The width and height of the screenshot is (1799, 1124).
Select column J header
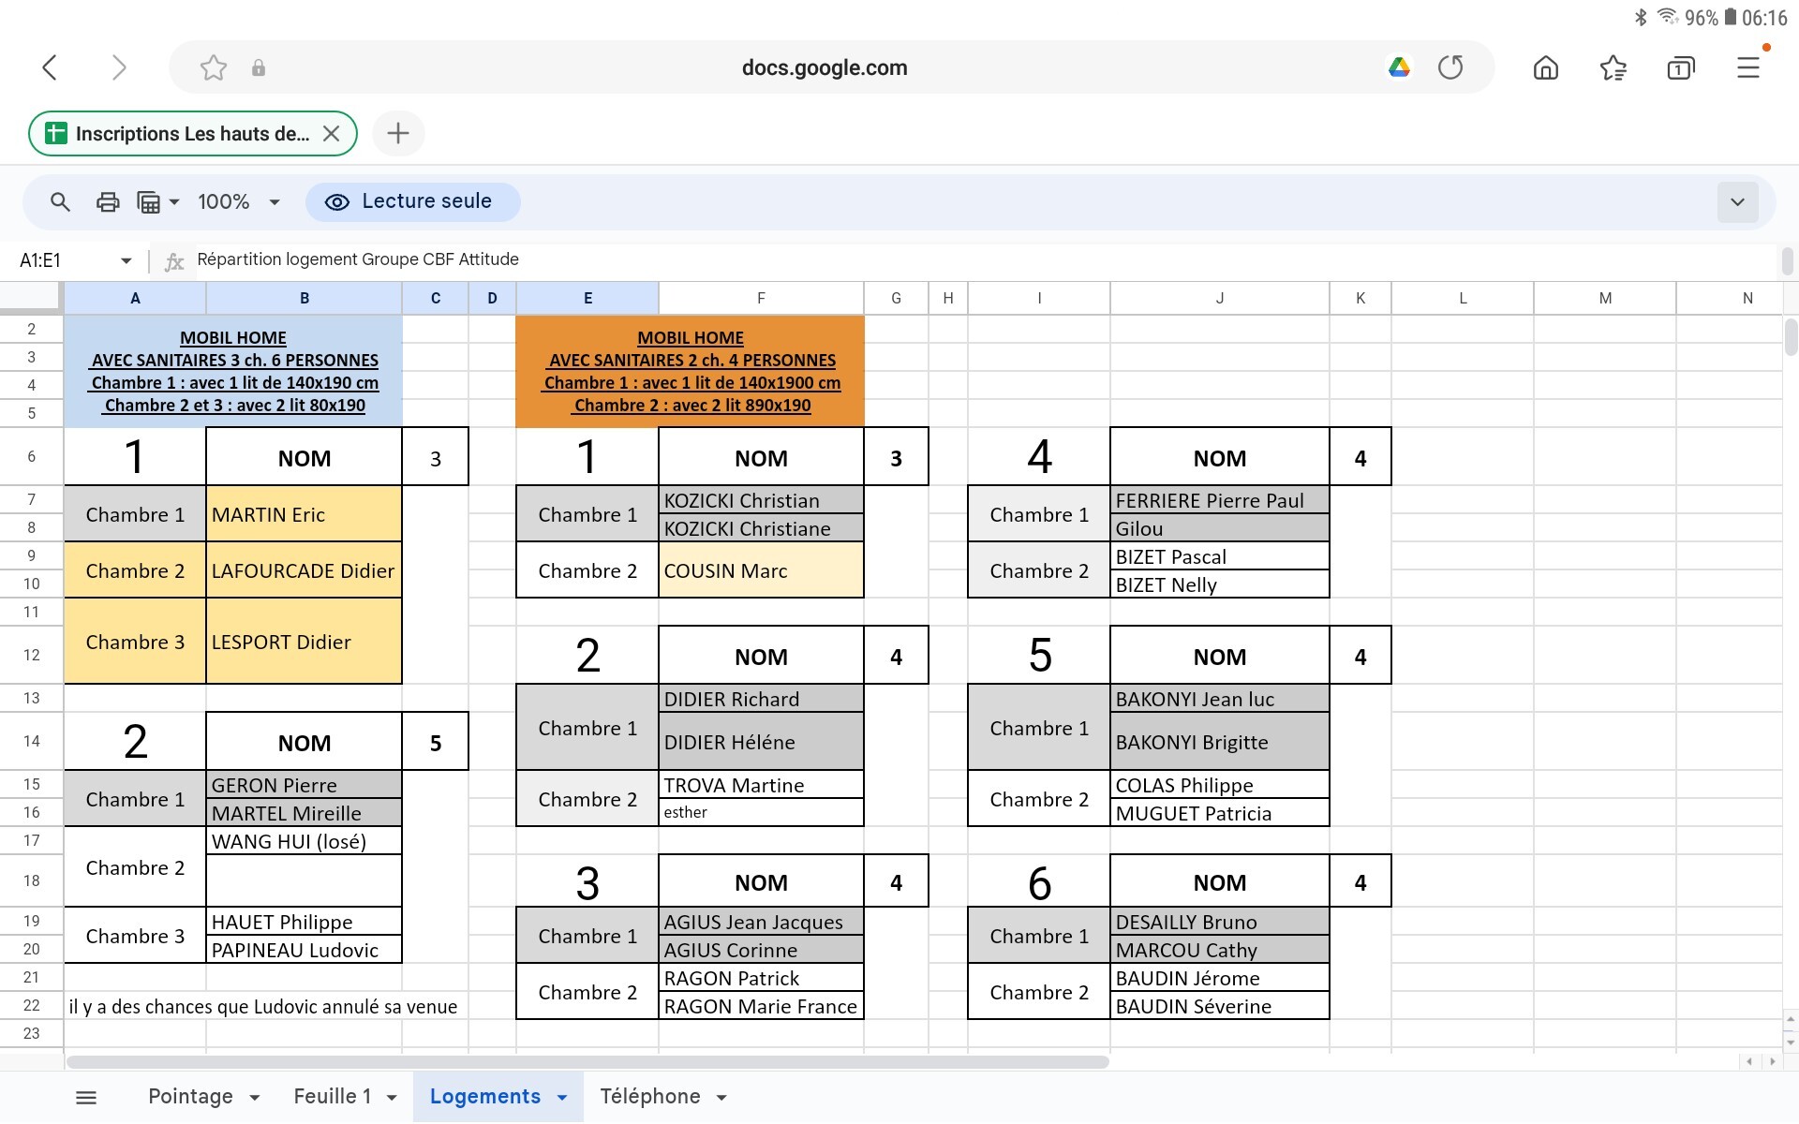[x=1219, y=298]
